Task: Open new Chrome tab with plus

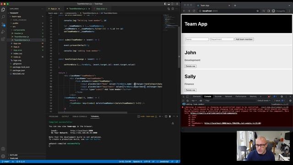Action: [x=235, y=5]
